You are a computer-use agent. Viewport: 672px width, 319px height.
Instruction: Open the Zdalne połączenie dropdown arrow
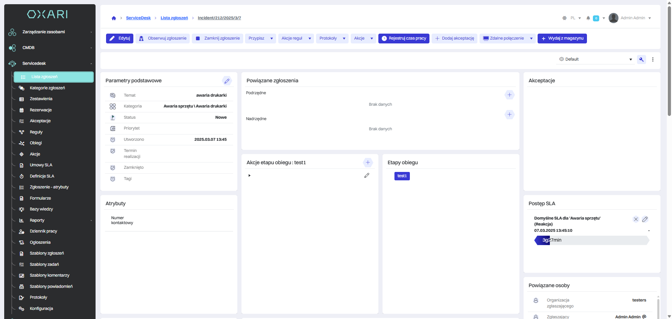[x=531, y=39]
